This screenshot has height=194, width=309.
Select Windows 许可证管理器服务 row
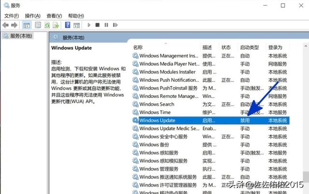coord(211,185)
